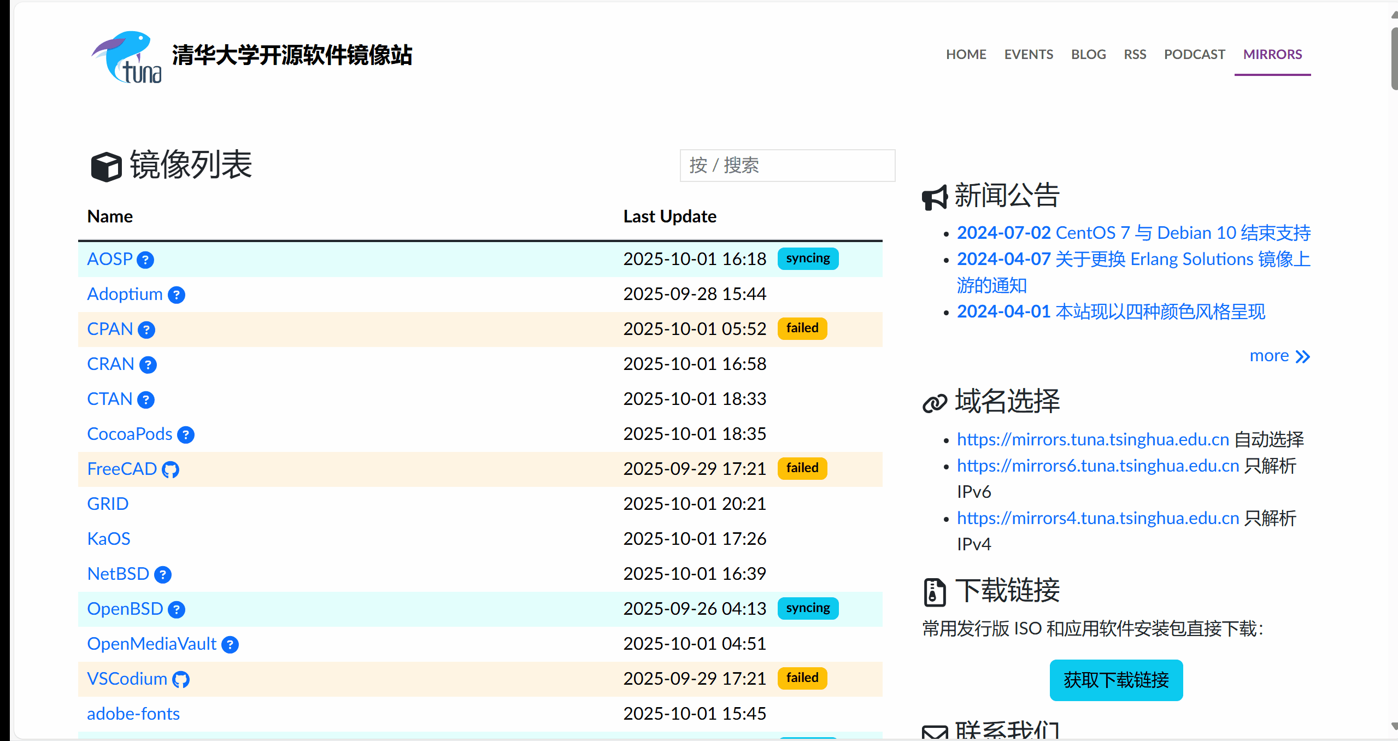Screen dimensions: 1398x741
Task: Click the syncing status badge on the AOSP row
Action: pos(808,258)
